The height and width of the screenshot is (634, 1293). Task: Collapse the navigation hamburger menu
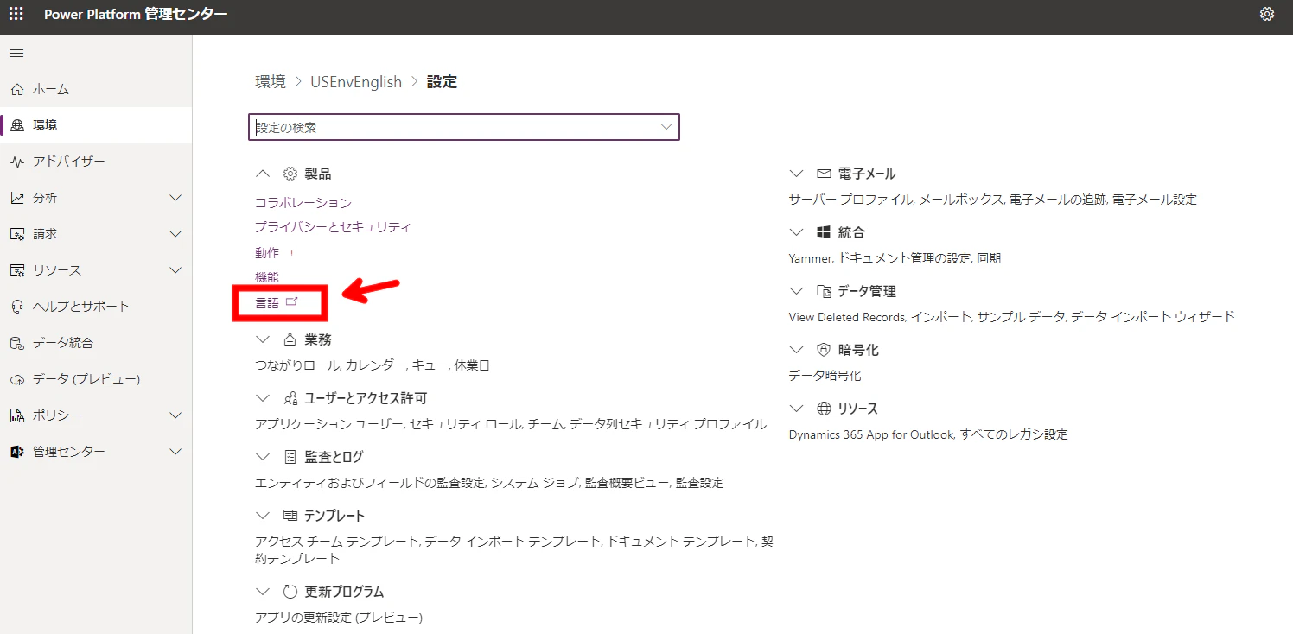click(16, 54)
